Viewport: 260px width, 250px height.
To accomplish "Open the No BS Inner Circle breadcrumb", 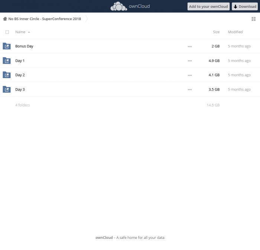I will pos(45,19).
